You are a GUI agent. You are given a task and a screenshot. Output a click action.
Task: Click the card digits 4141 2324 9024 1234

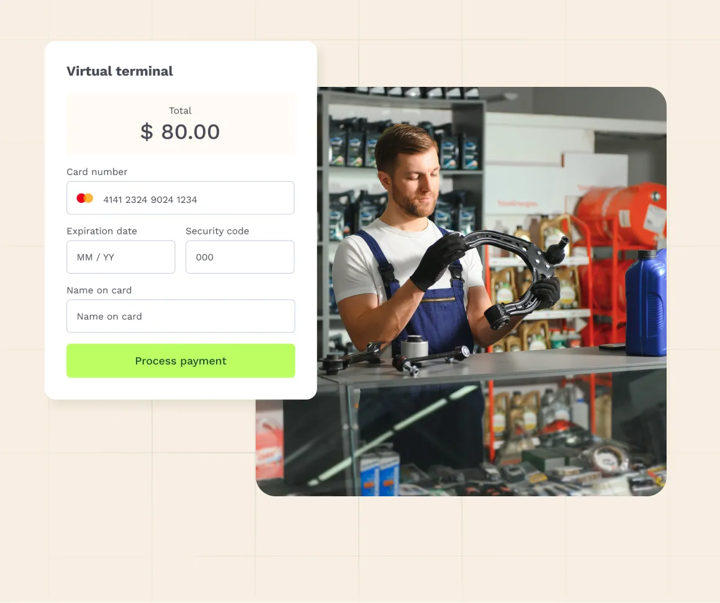click(x=150, y=200)
